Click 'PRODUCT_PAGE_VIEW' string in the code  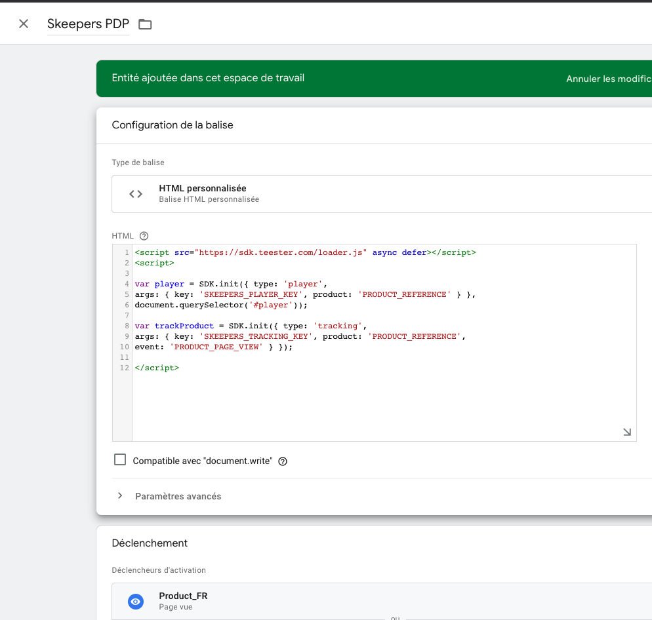(216, 347)
